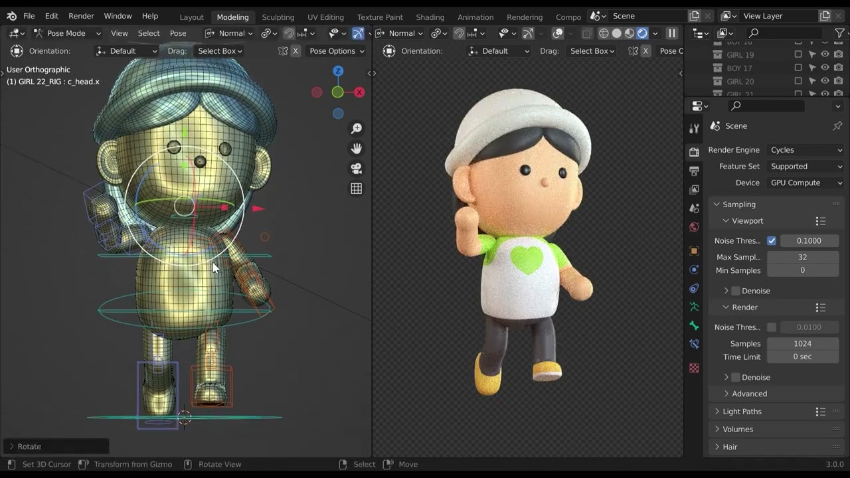850x478 pixels.
Task: Open the Bone properties tab icon
Action: (x=694, y=325)
